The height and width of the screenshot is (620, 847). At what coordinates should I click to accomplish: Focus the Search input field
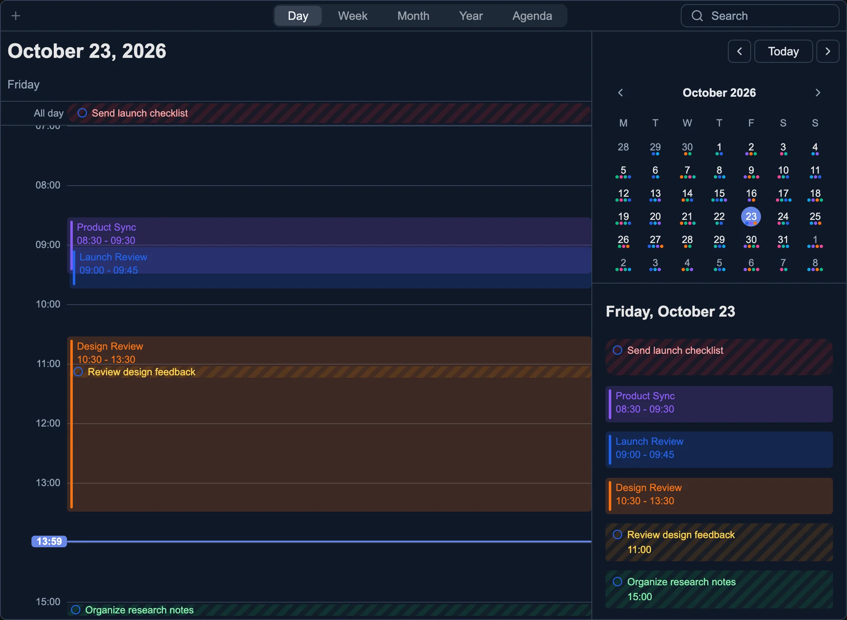pos(760,16)
